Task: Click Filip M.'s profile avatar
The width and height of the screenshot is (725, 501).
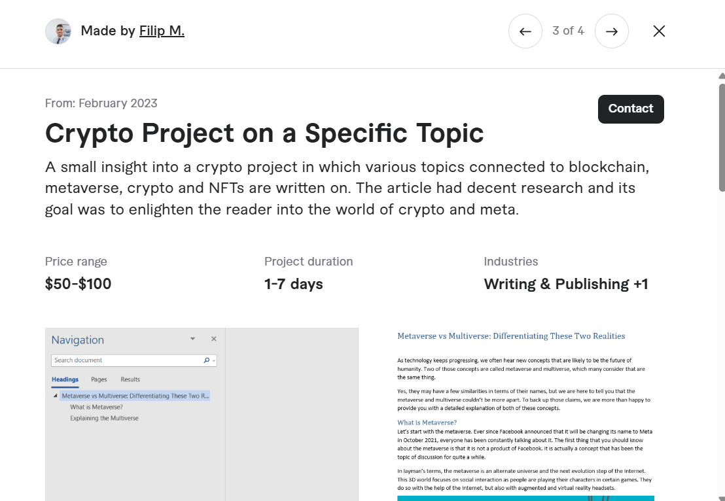Action: 58,31
